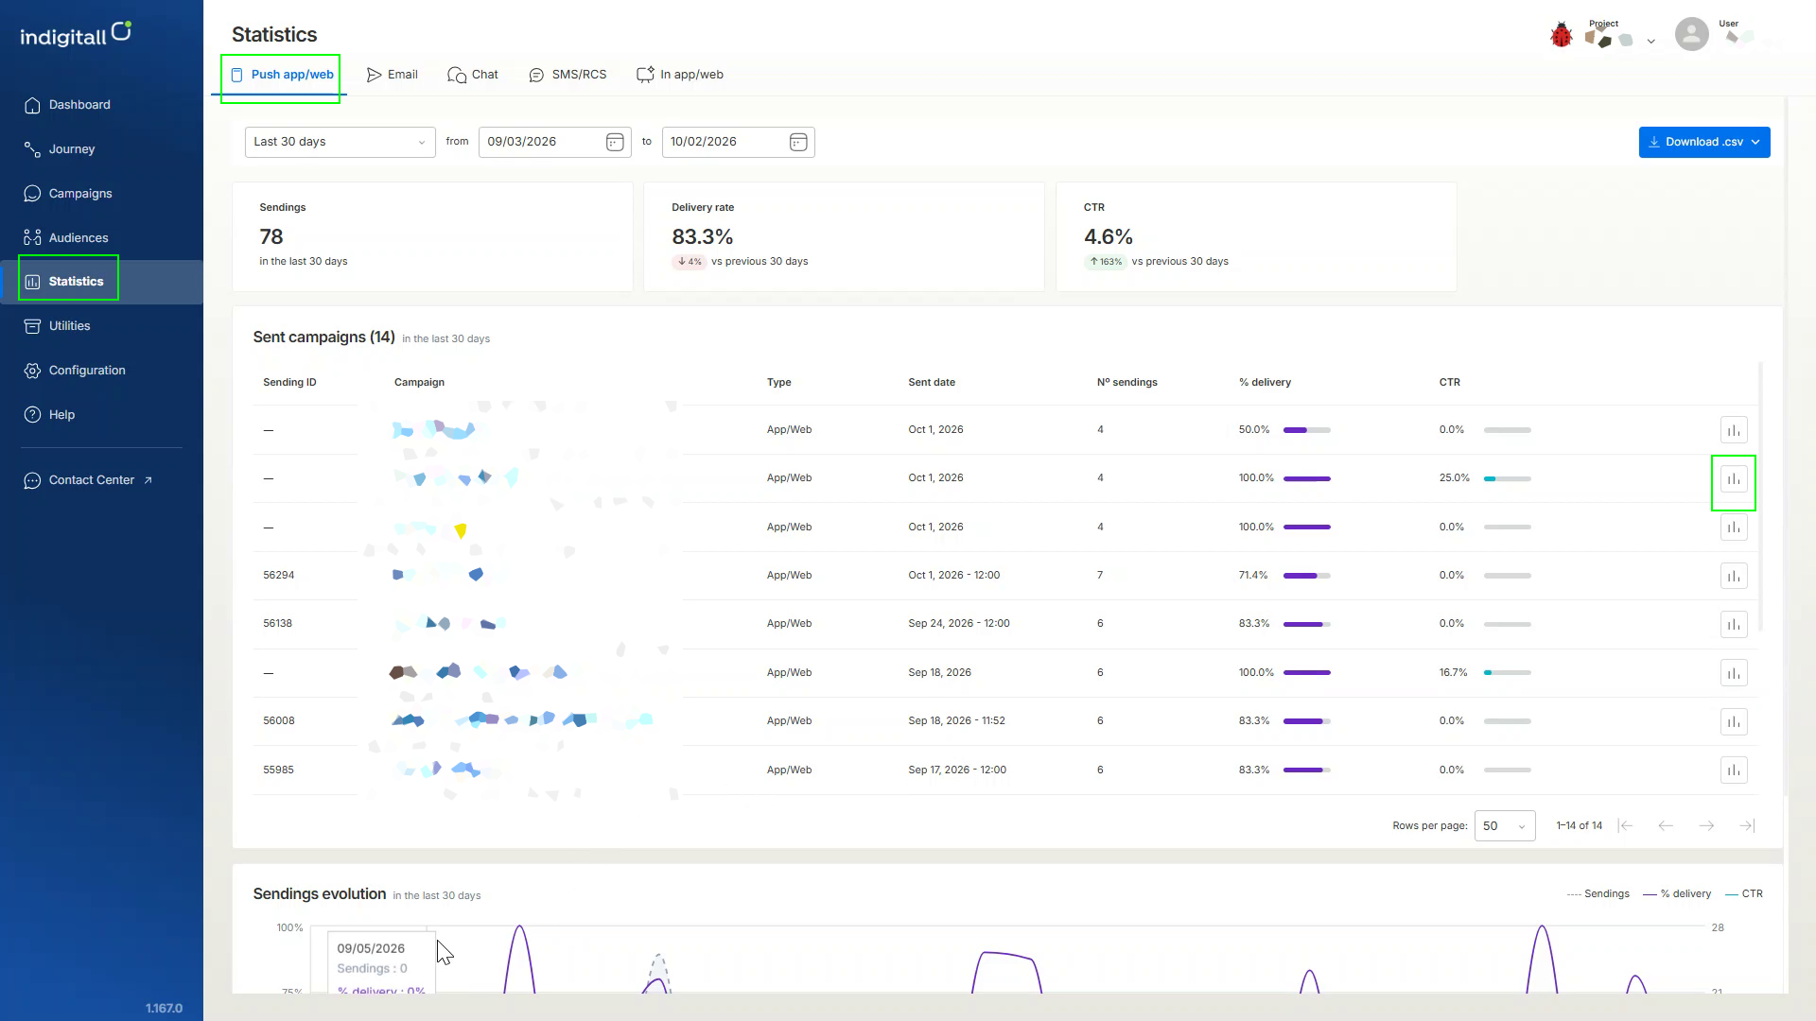Open stats chart for campaign 56294
1816x1021 pixels.
point(1734,576)
